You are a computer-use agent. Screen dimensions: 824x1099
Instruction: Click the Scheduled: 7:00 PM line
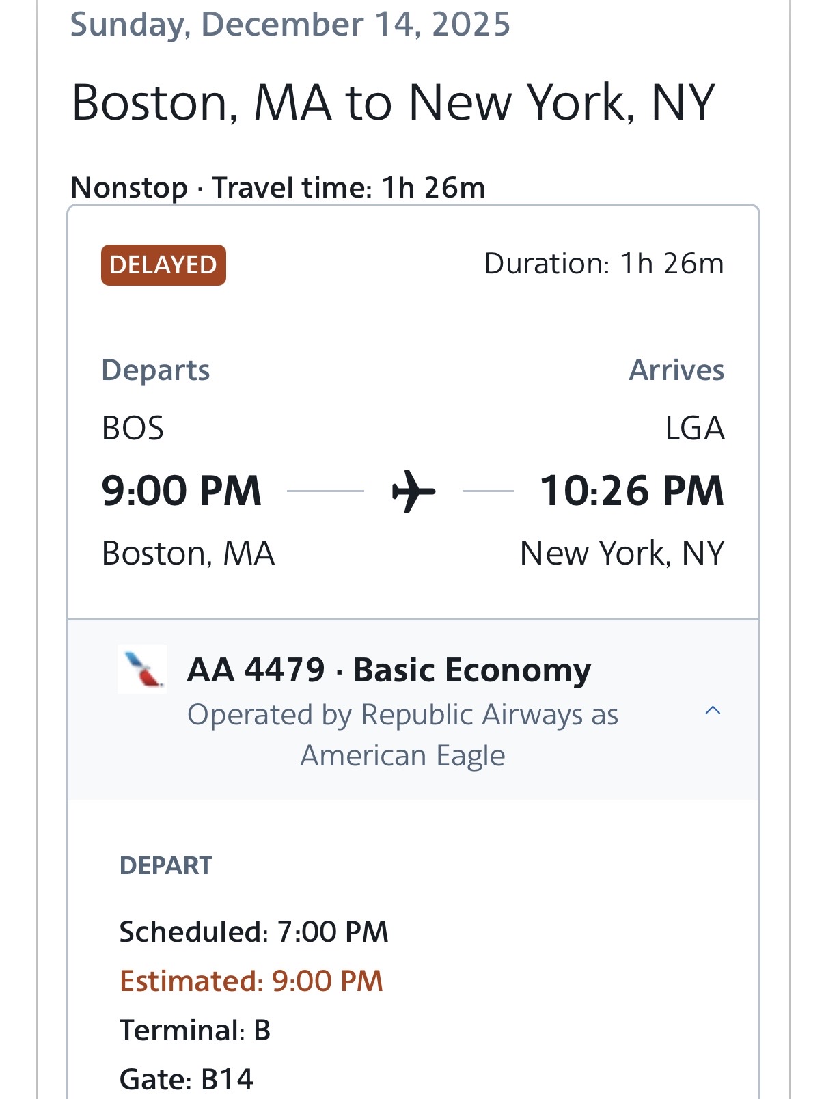253,932
